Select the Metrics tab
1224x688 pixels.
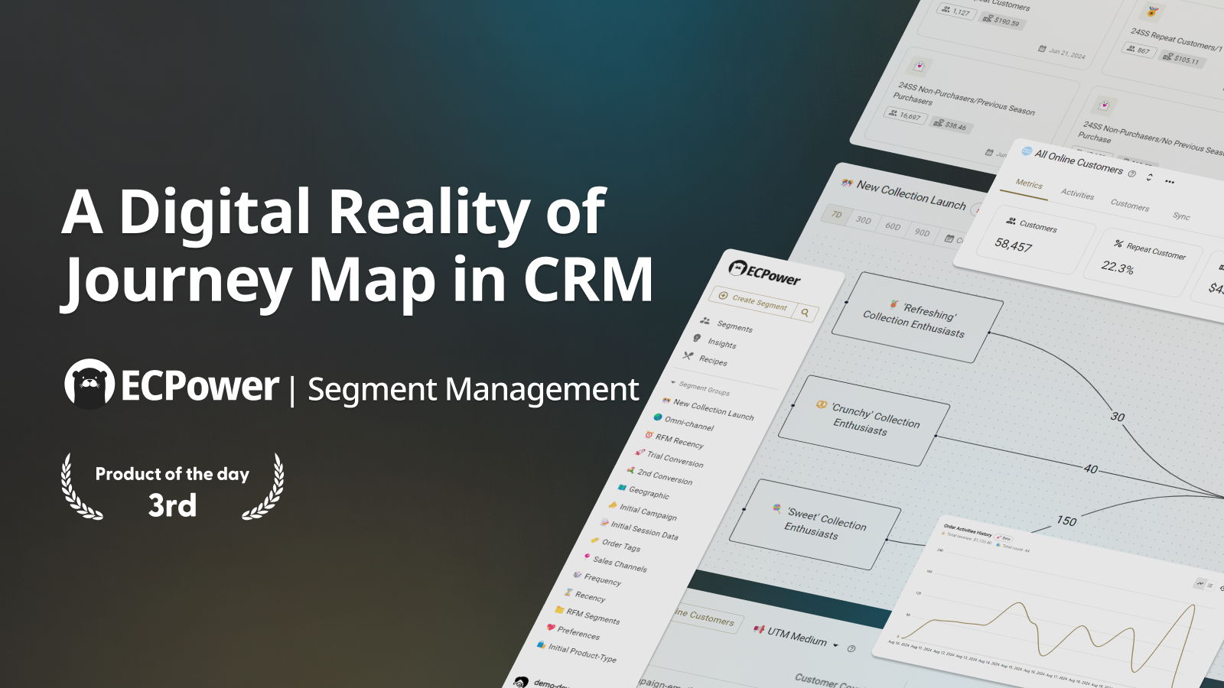coord(1029,184)
